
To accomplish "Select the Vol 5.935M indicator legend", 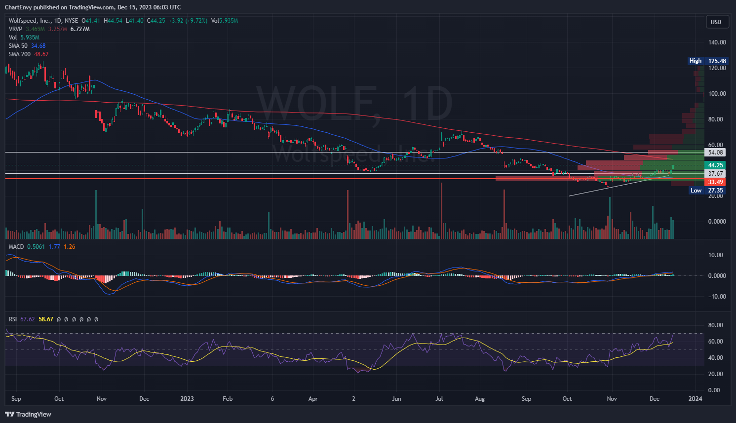I will point(24,38).
